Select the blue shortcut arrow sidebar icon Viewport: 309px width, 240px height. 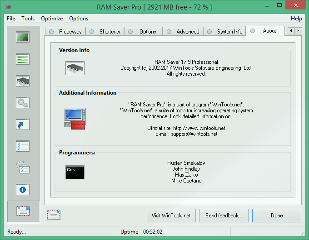[x=23, y=124]
